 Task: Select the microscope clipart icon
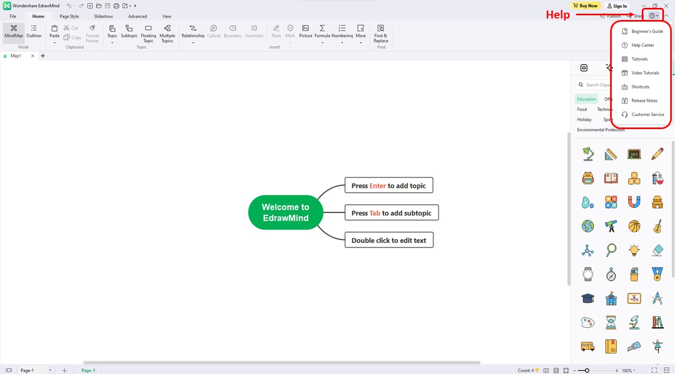(x=634, y=321)
